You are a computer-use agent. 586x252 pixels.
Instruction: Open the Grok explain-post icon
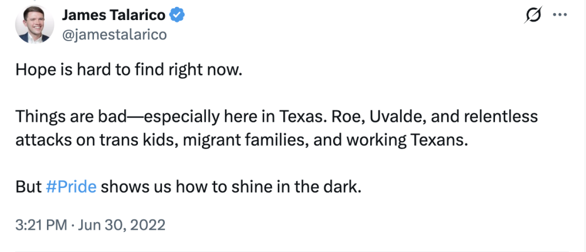point(533,17)
